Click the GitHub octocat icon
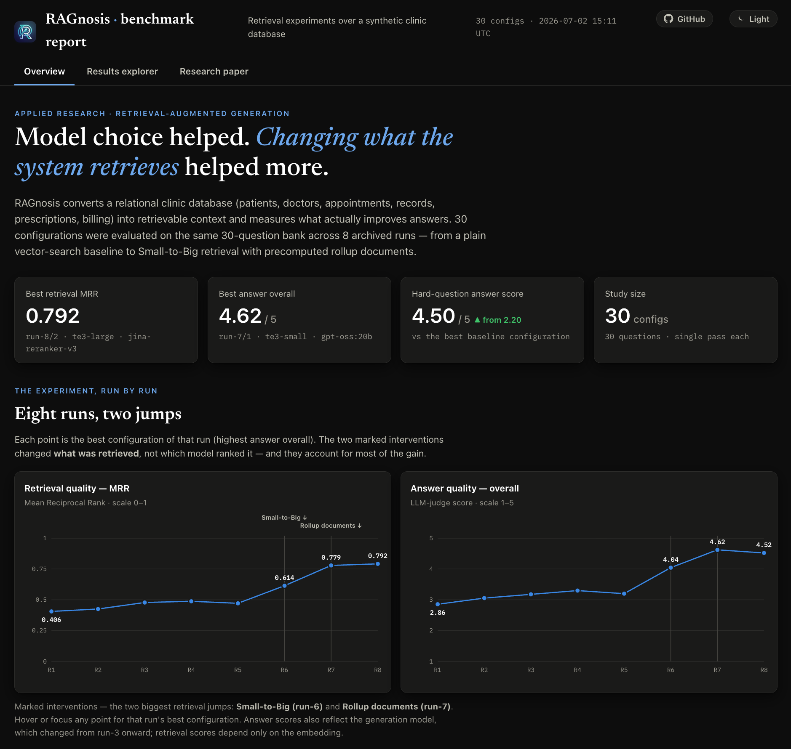 tap(668, 19)
